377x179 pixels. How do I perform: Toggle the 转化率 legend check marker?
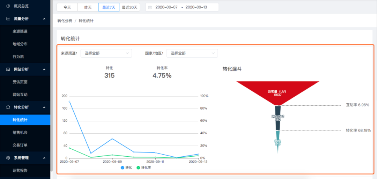(x=138, y=167)
